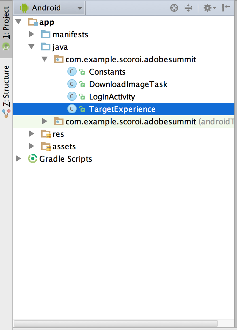
Task: Expand the manifests folder
Action: 31,34
